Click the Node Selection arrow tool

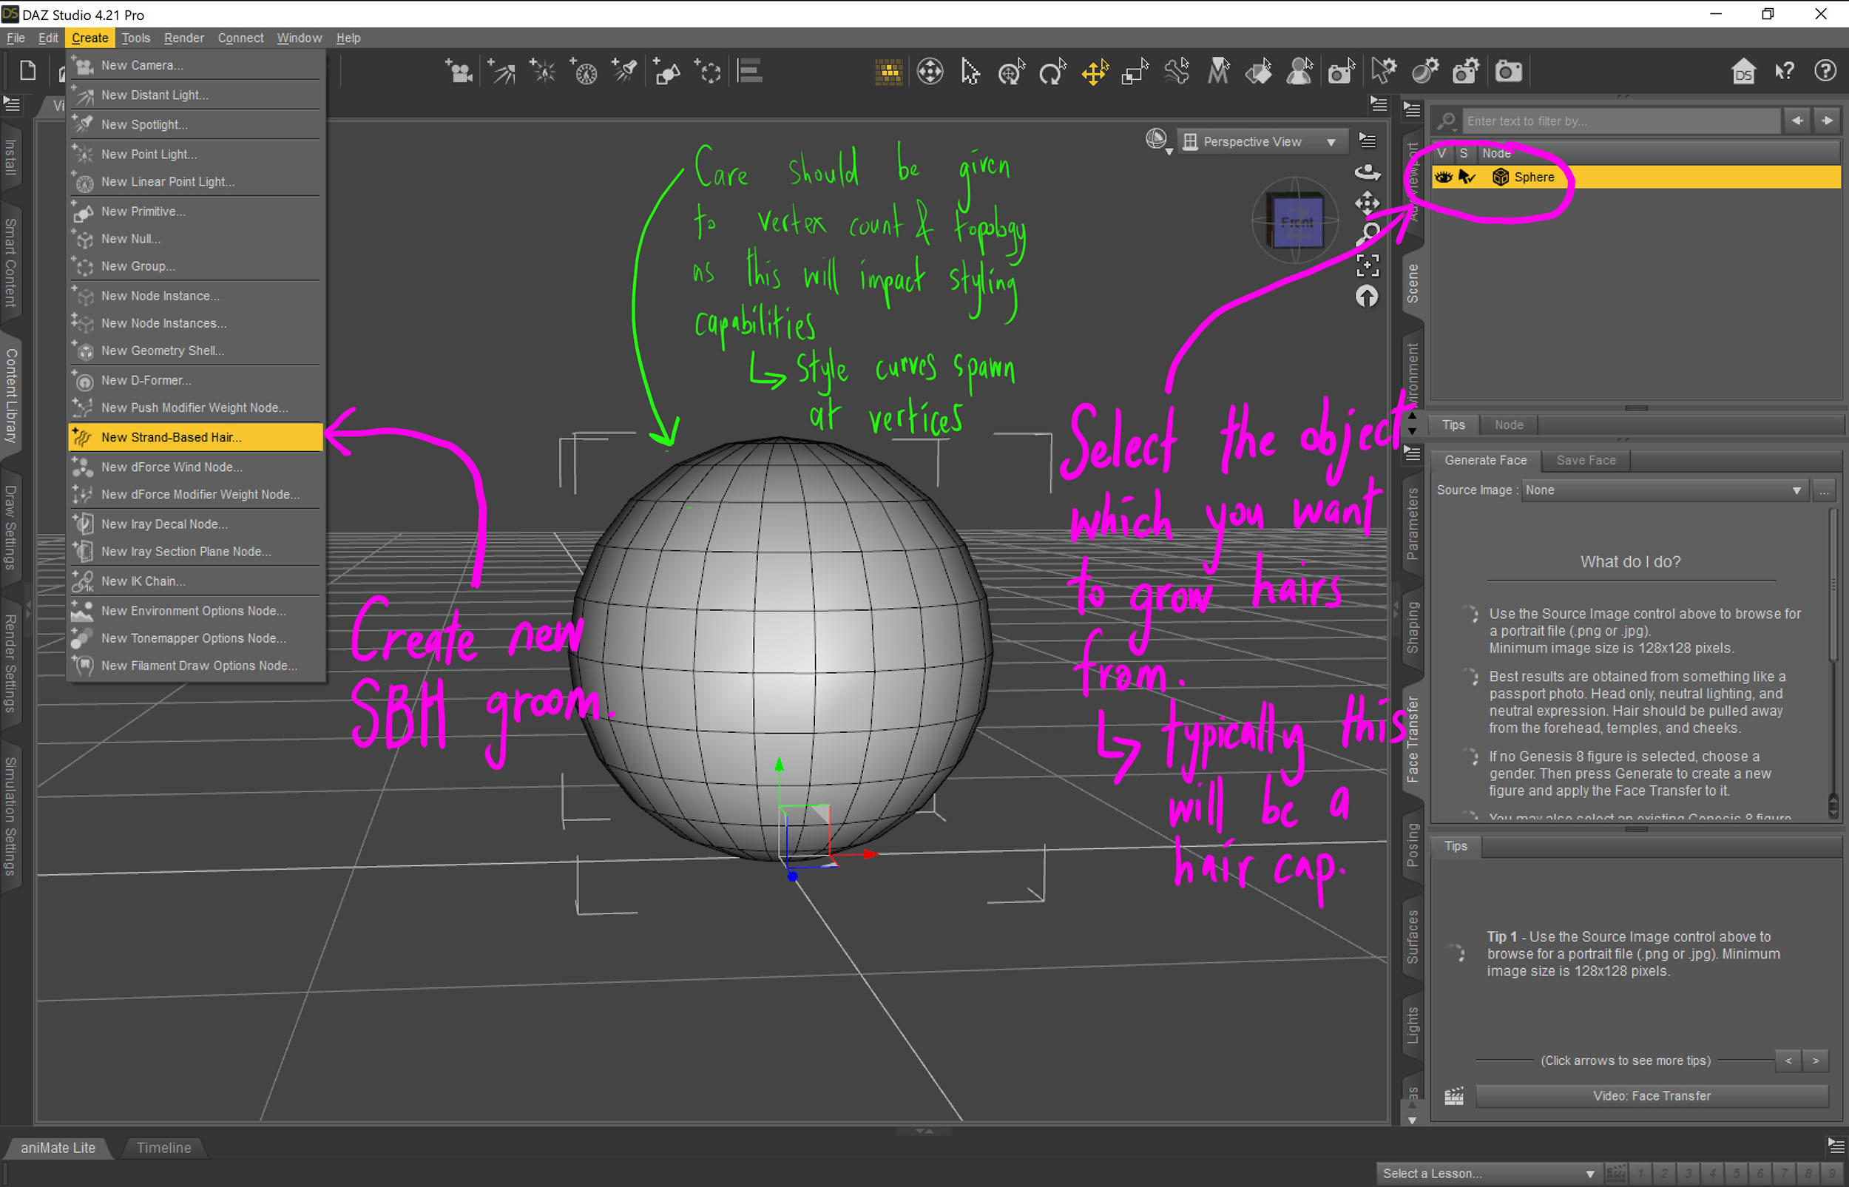click(x=970, y=72)
